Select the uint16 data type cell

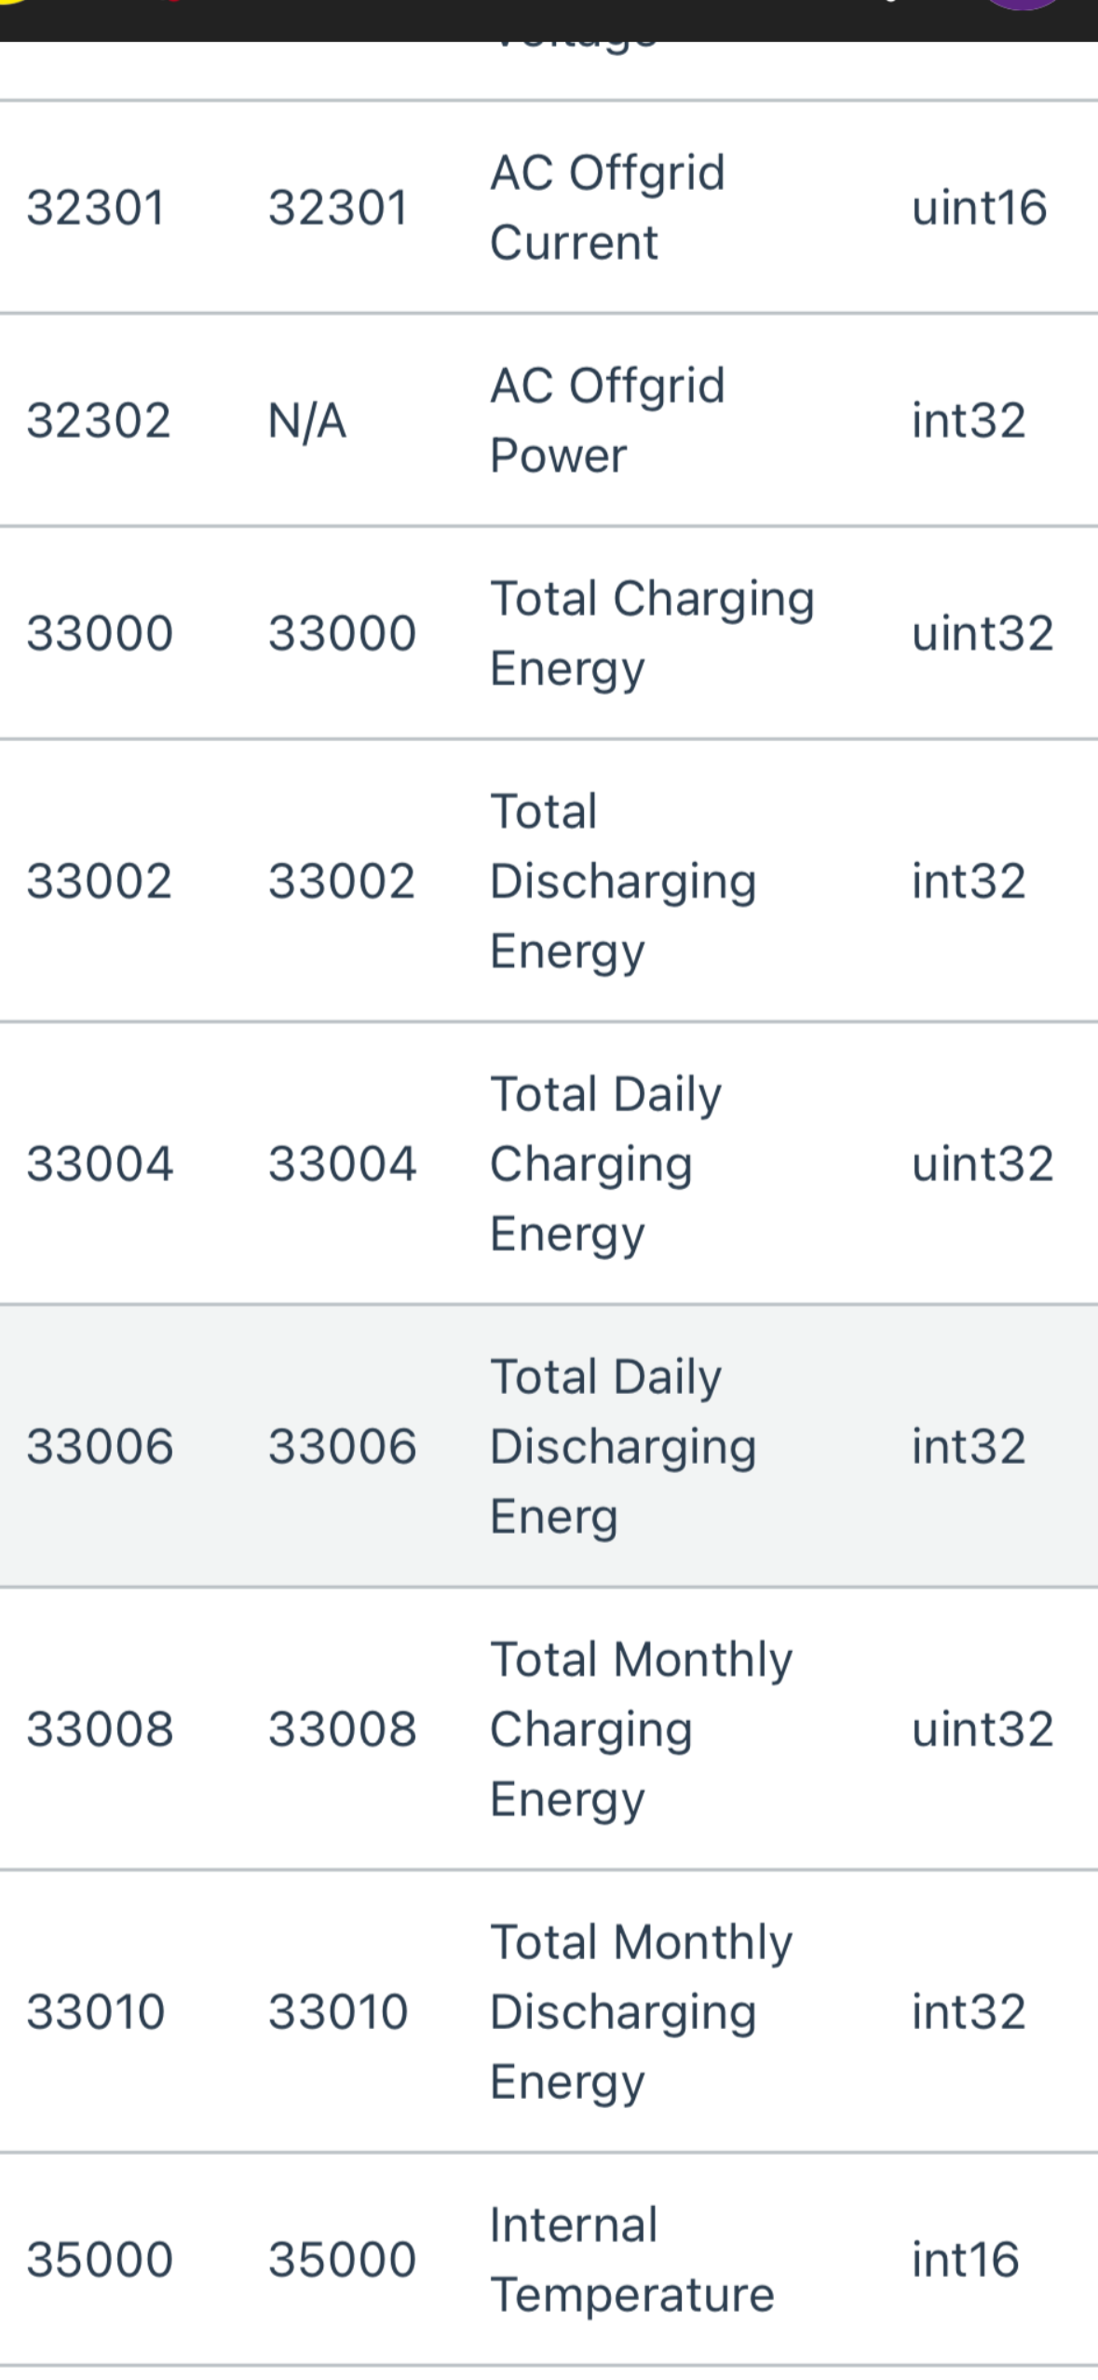[979, 207]
